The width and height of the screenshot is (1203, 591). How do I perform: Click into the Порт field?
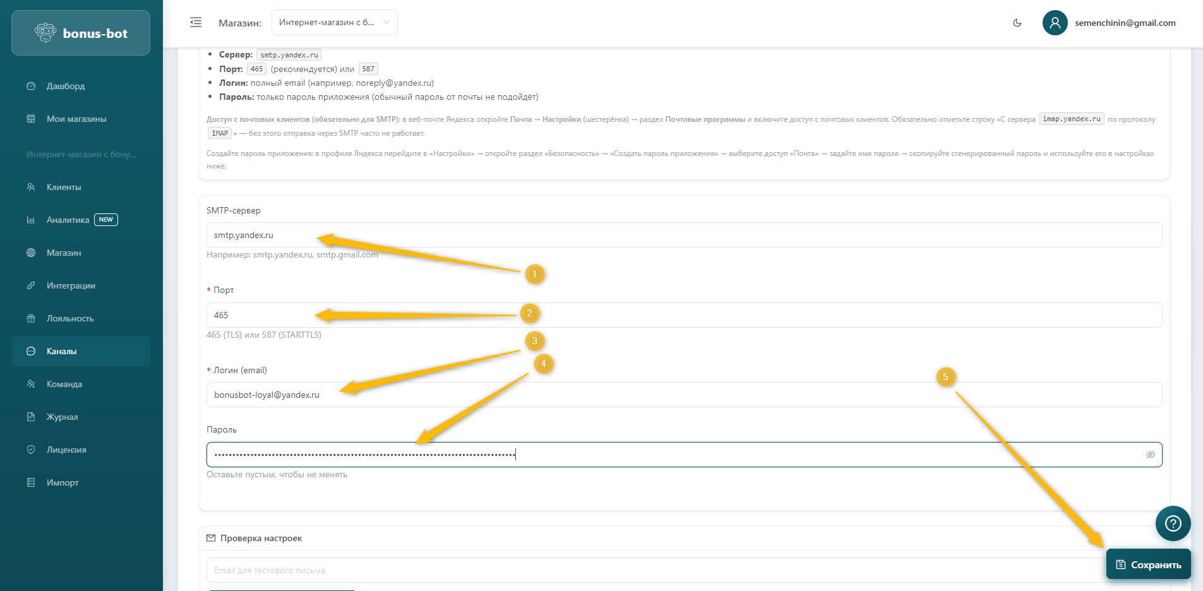(683, 315)
